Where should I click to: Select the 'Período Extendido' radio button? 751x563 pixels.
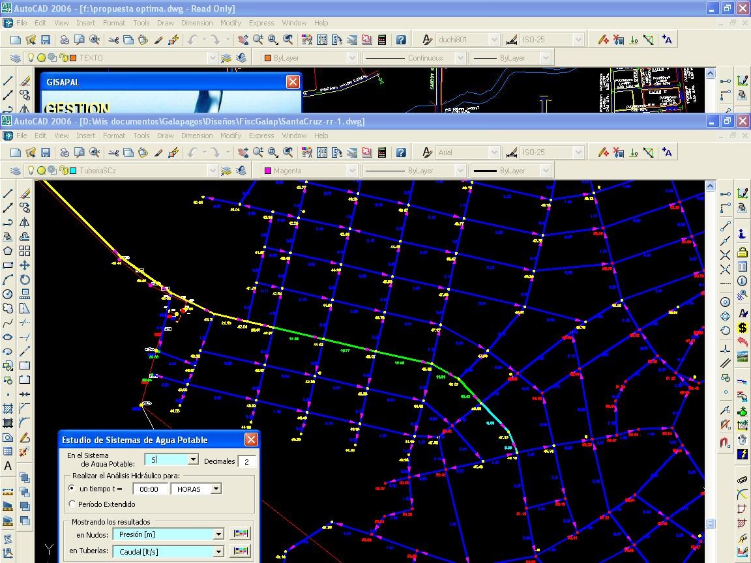coord(72,504)
